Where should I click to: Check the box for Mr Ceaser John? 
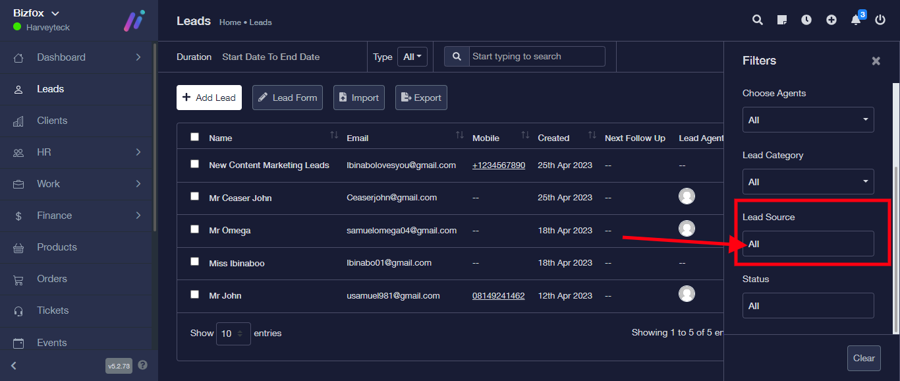194,196
